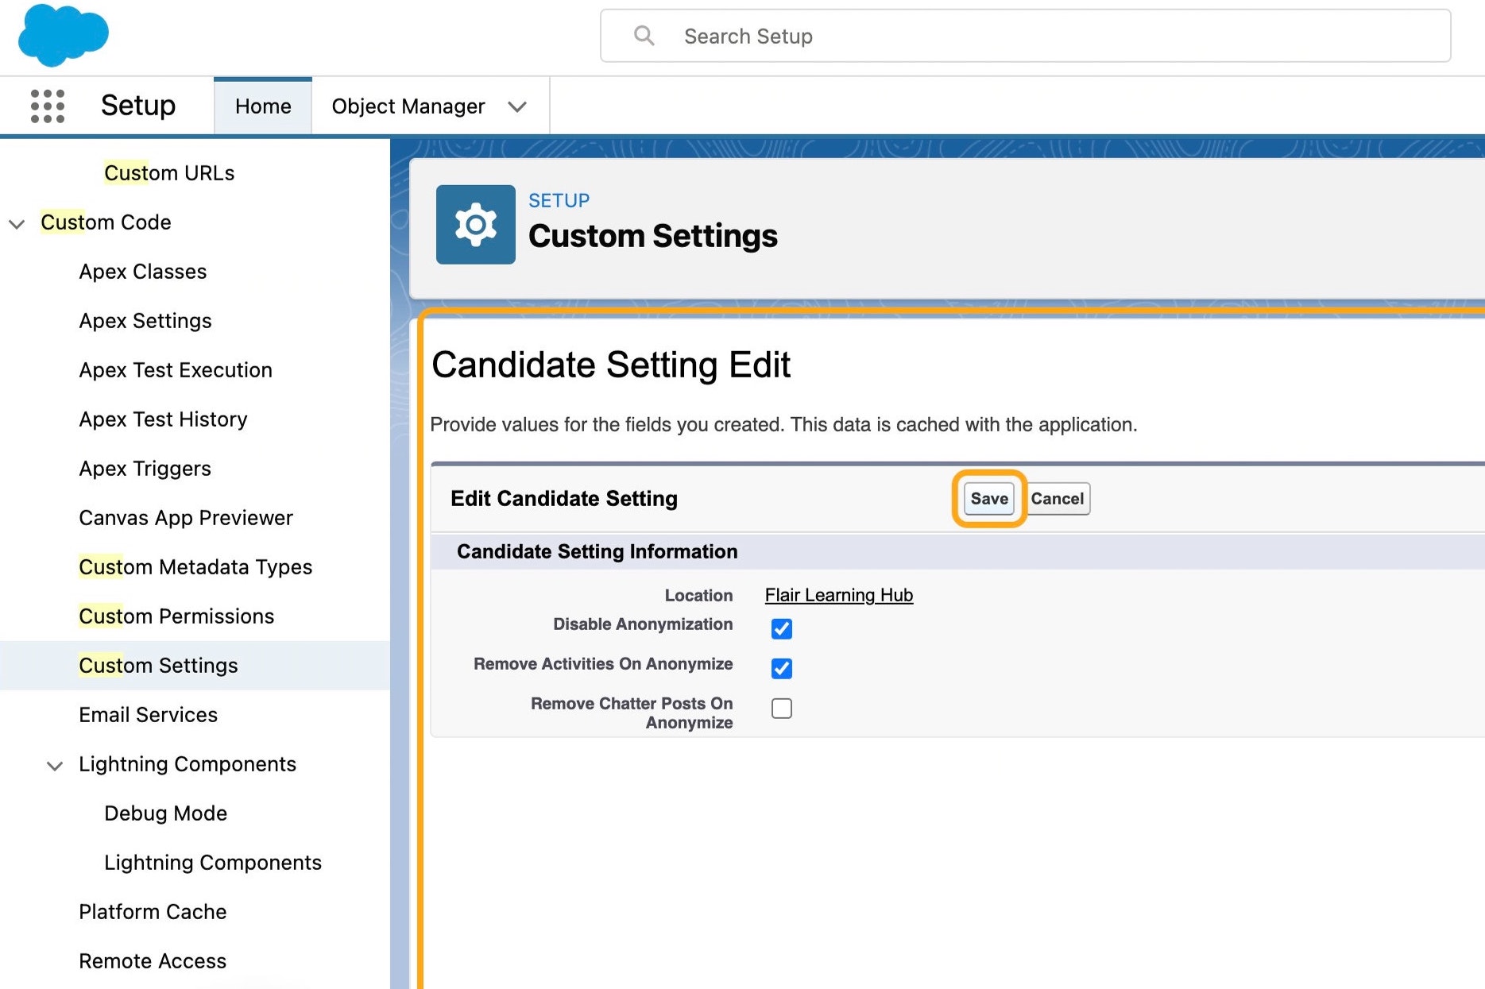Cancel the Candidate Setting edit
Image resolution: width=1485 pixels, height=989 pixels.
pos(1057,499)
